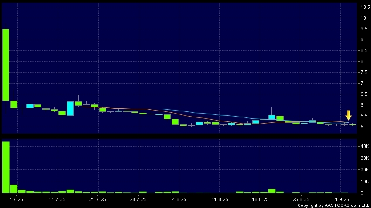371x208 pixels.
Task: Select the 9 price level label
Action: (362, 40)
